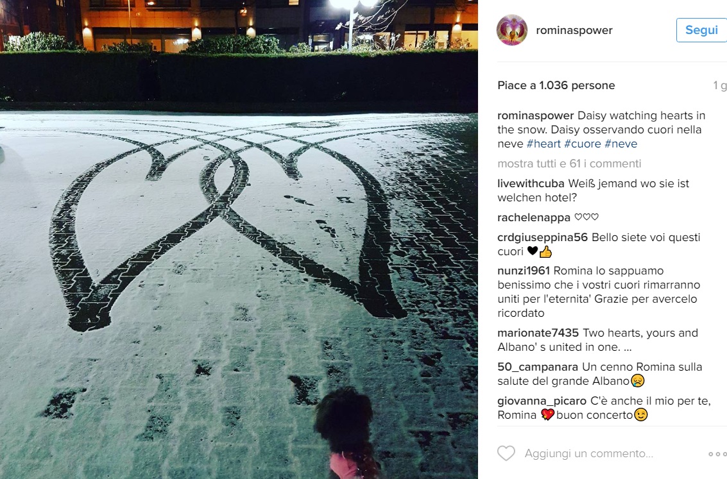Open the #cuore hashtag

point(583,144)
